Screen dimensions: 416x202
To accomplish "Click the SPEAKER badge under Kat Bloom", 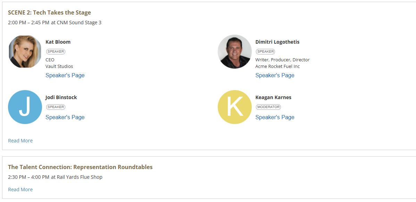I will (x=56, y=52).
